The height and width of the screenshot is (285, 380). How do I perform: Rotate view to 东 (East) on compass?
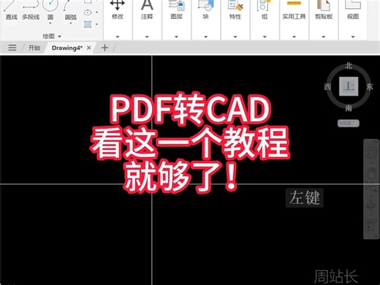click(370, 86)
